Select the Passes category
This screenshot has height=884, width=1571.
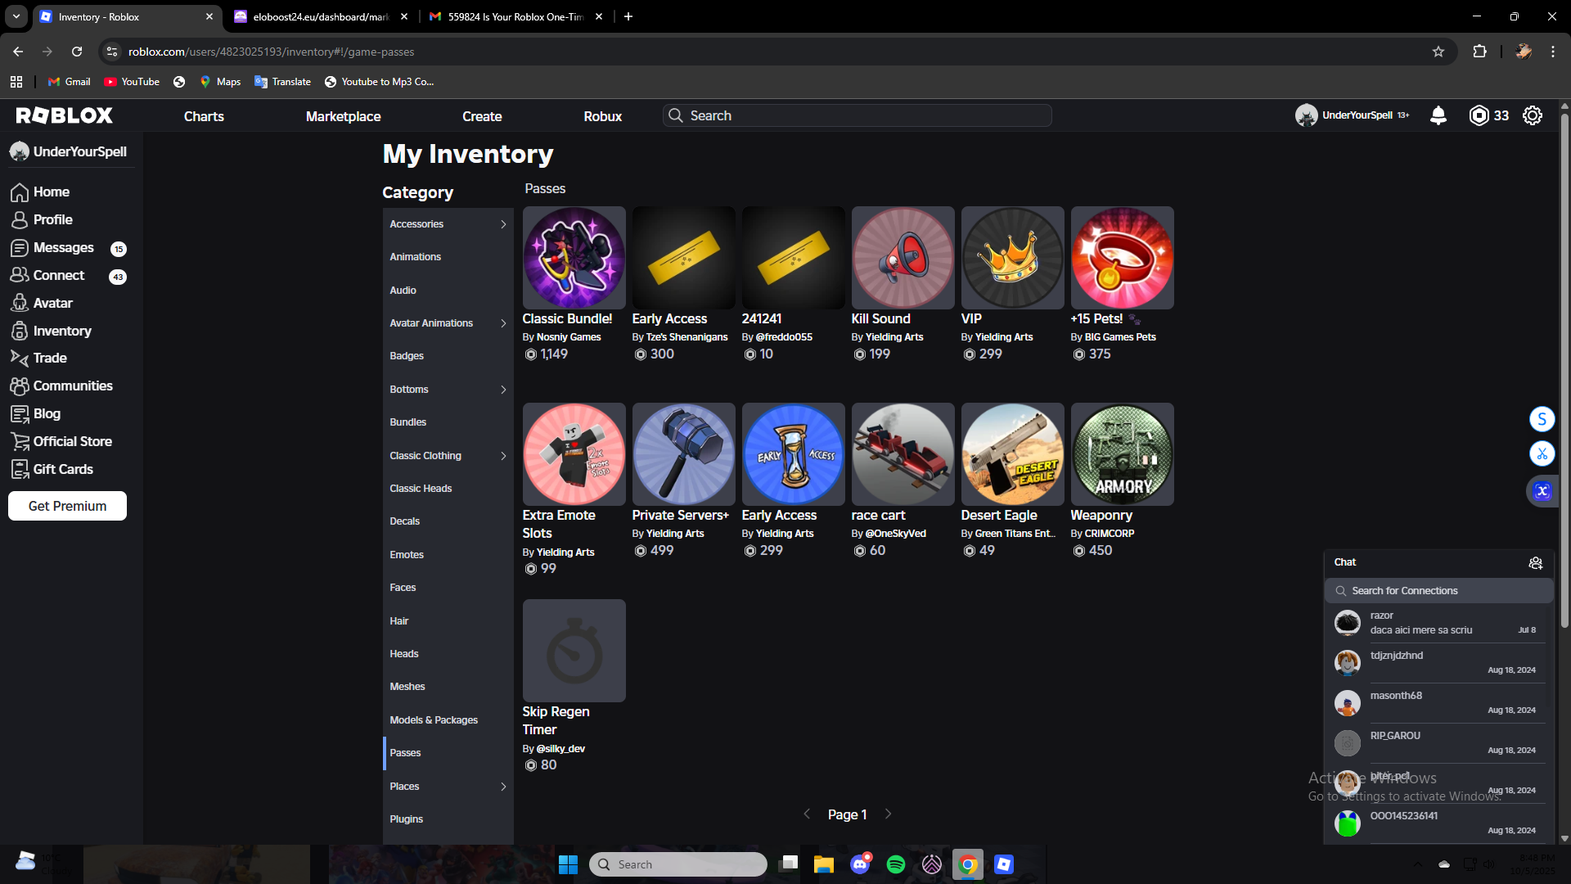tap(448, 753)
